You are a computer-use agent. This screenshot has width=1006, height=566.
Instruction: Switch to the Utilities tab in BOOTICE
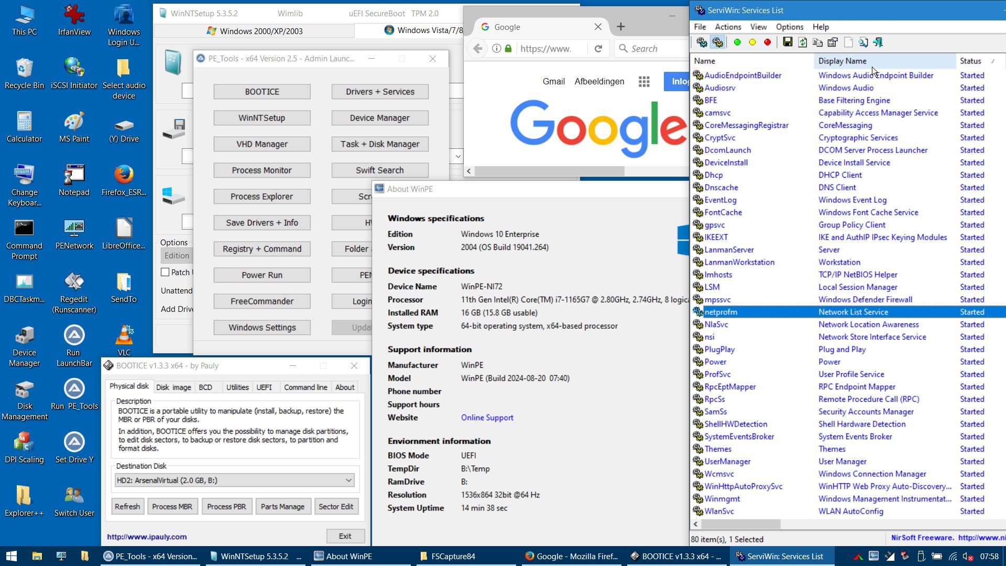coord(237,387)
